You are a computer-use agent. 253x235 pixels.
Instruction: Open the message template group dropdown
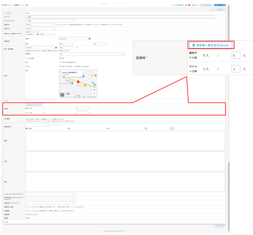(x=50, y=194)
